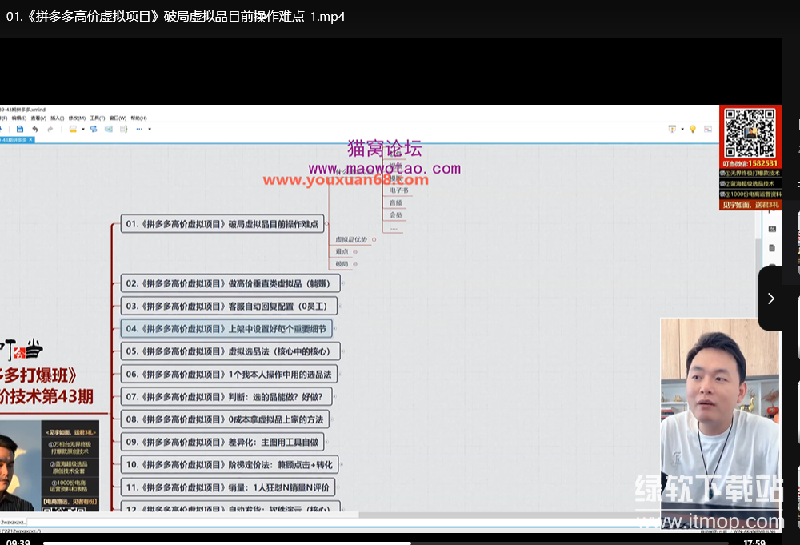
Task: Select topic 04 上架中设置好几个重要细节
Action: coord(226,329)
